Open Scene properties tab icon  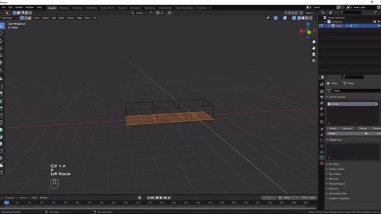pos(321,108)
